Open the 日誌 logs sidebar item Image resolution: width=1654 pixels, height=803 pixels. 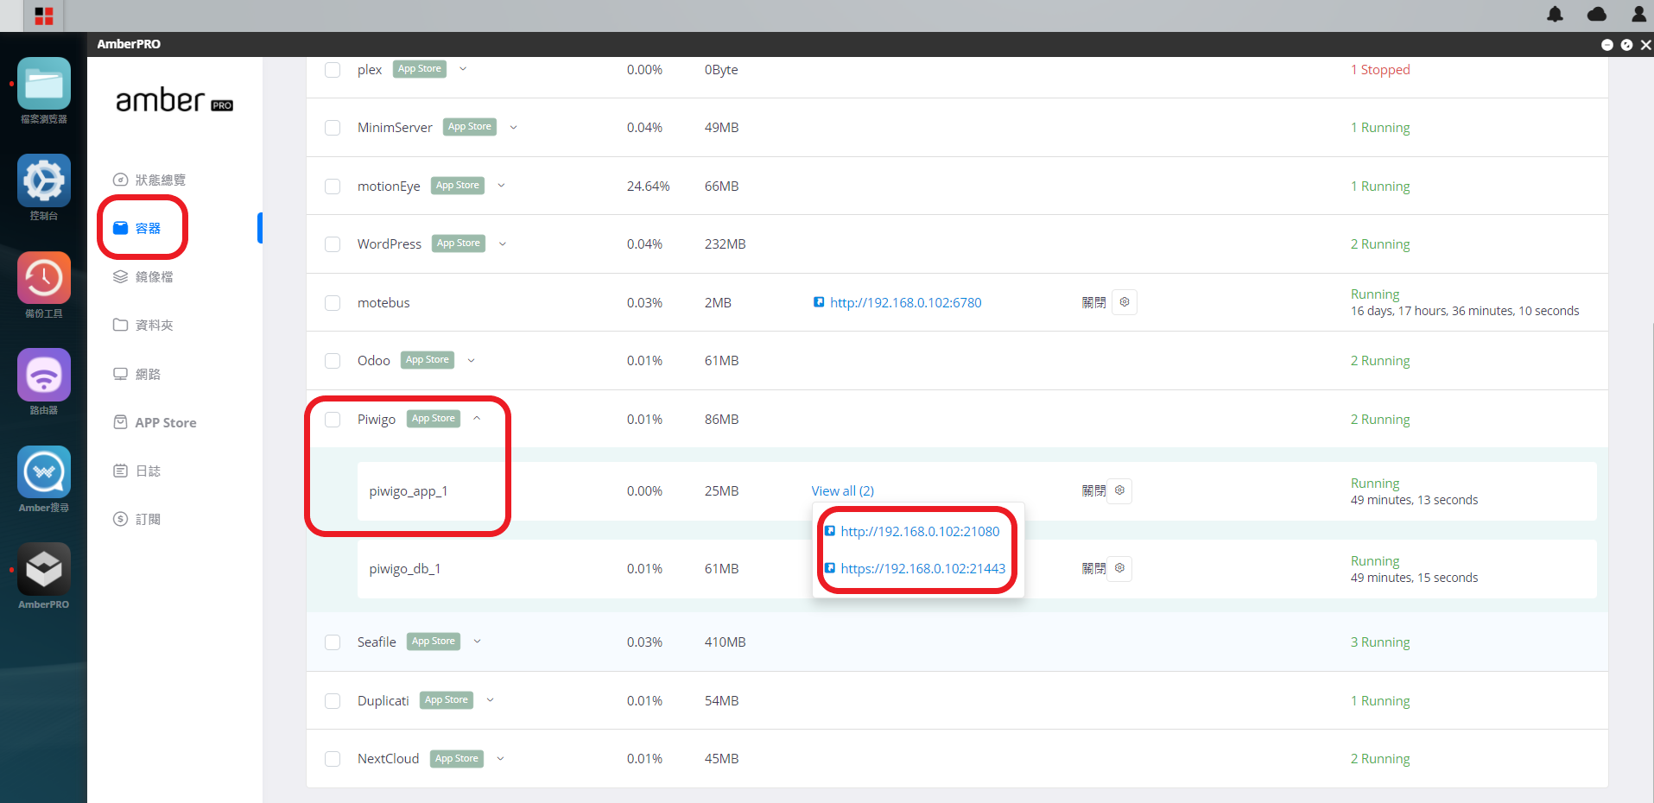137,471
